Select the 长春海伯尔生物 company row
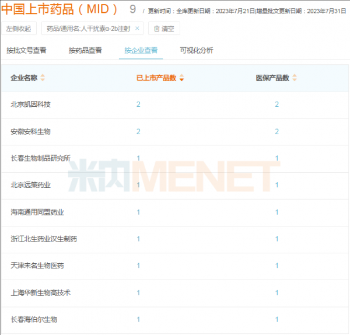This screenshot has width=350, height=335. [34, 319]
